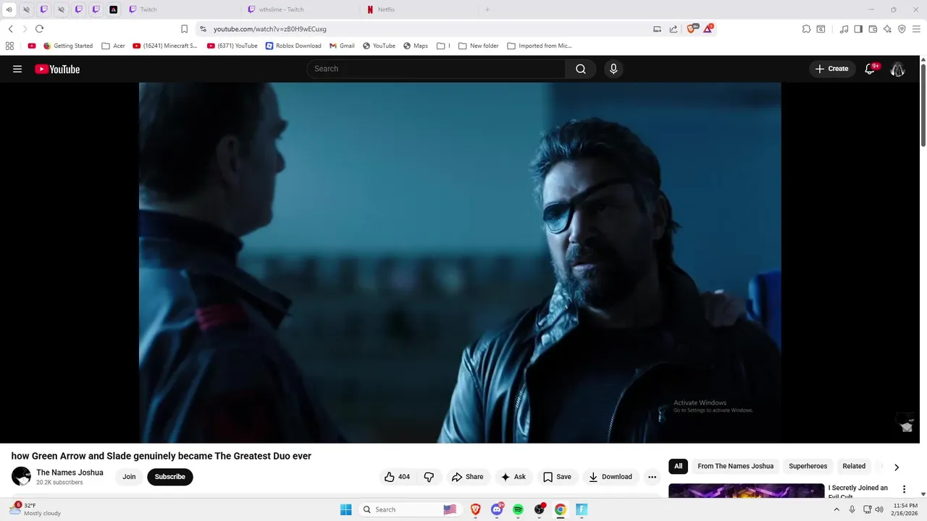Viewport: 927px width, 521px height.
Task: Click the Download button
Action: [x=611, y=477]
